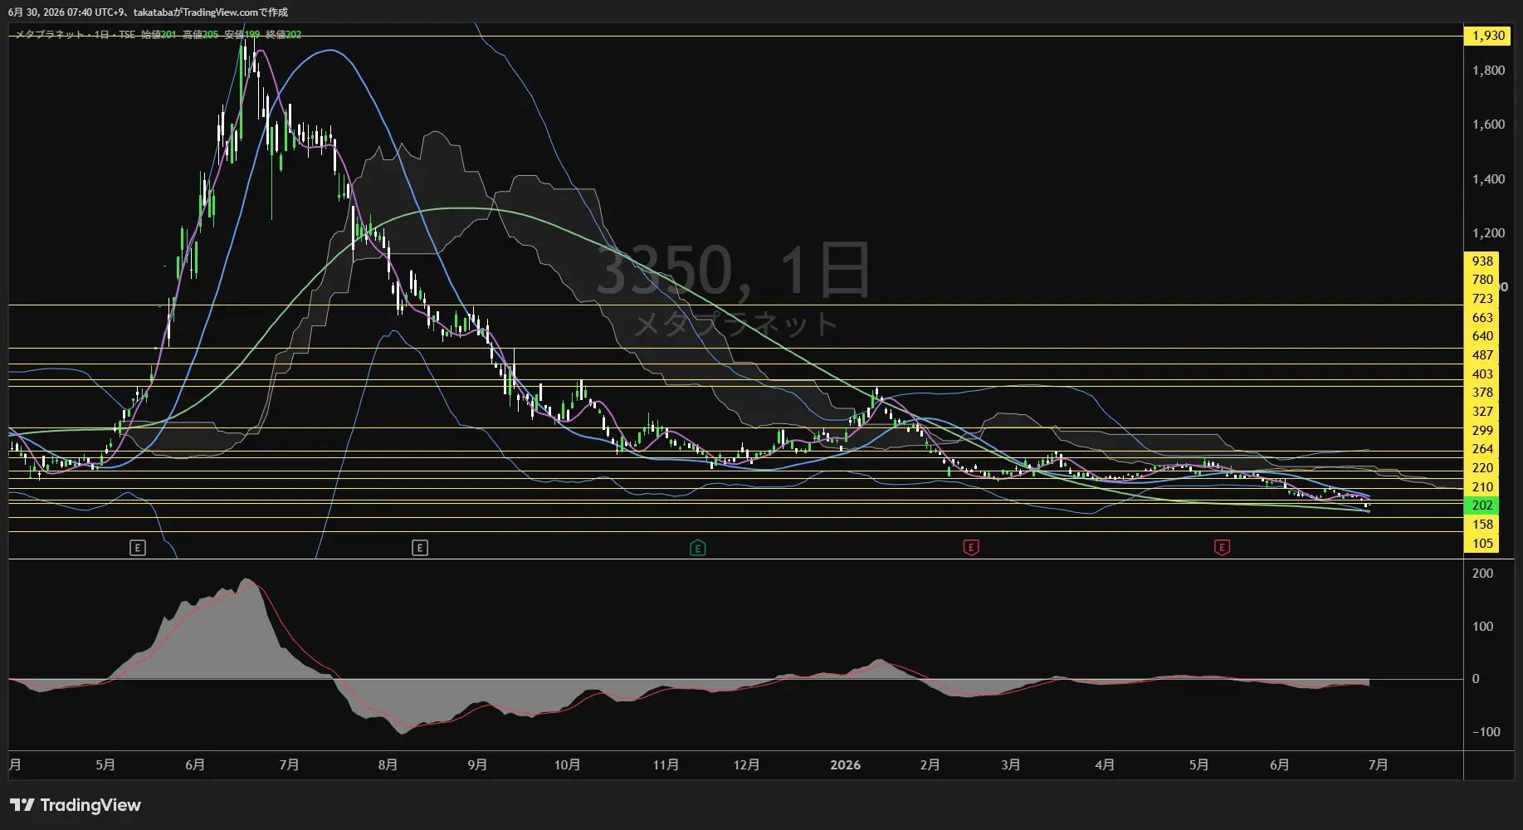Screen dimensions: 1523x830
Task: Select the 403 price level label
Action: coord(1482,374)
